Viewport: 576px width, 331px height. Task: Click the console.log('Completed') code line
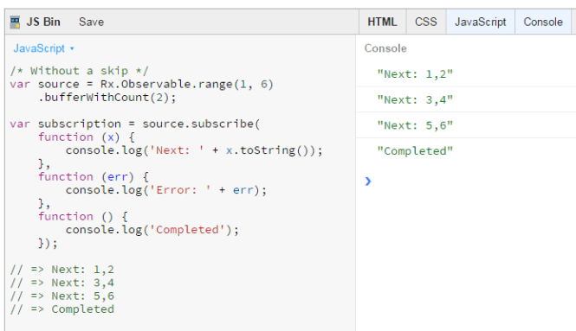click(152, 230)
